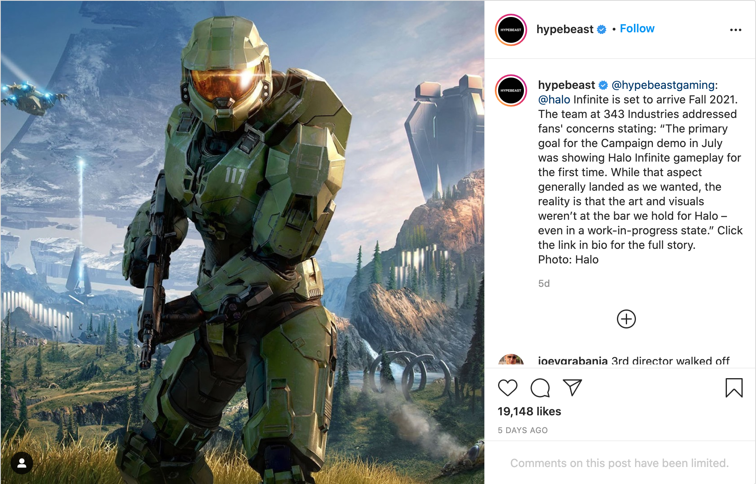Open the comment bubble icon

tap(540, 388)
